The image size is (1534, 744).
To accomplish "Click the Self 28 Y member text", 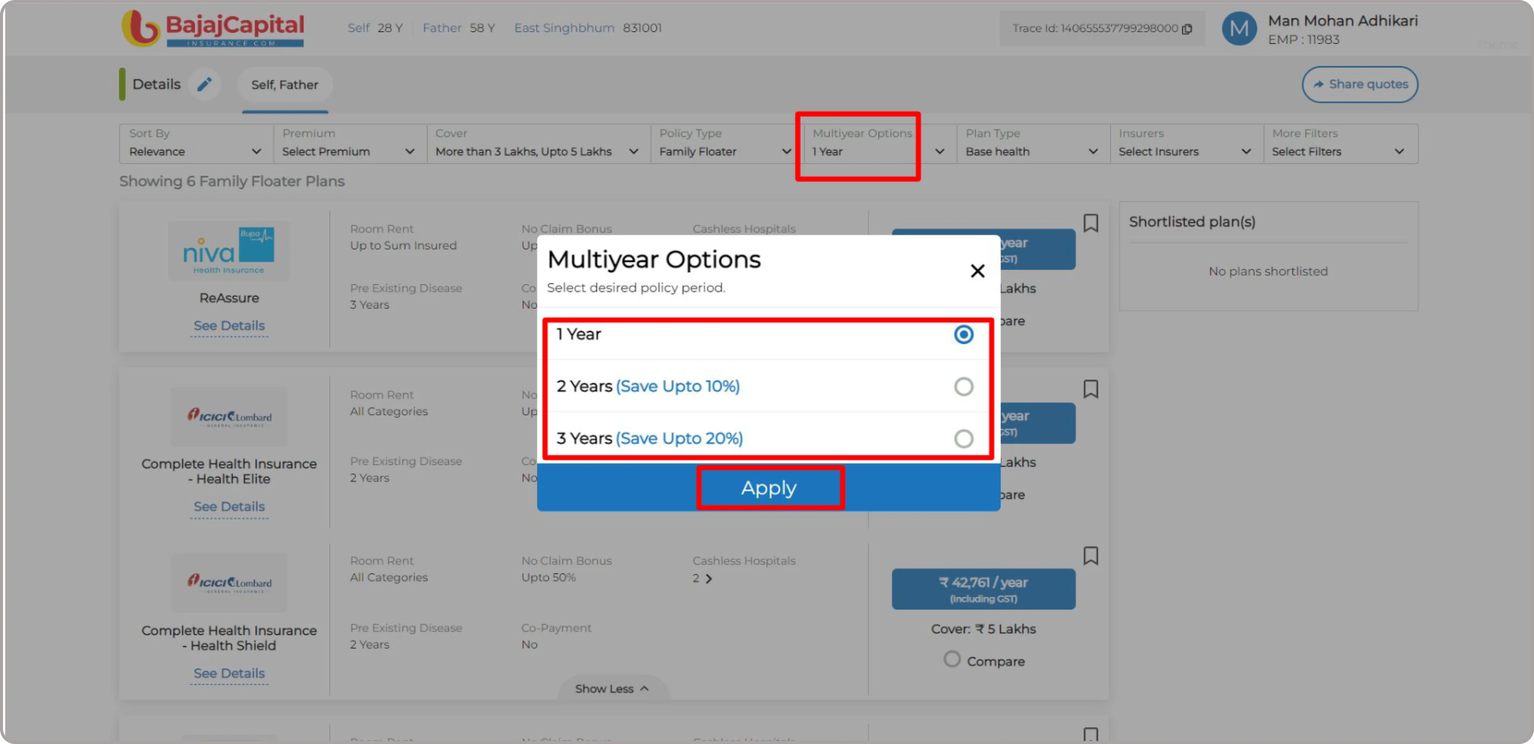I will (374, 27).
